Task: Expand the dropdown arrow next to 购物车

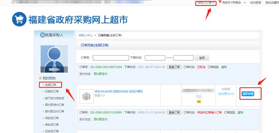Action: click(245, 3)
